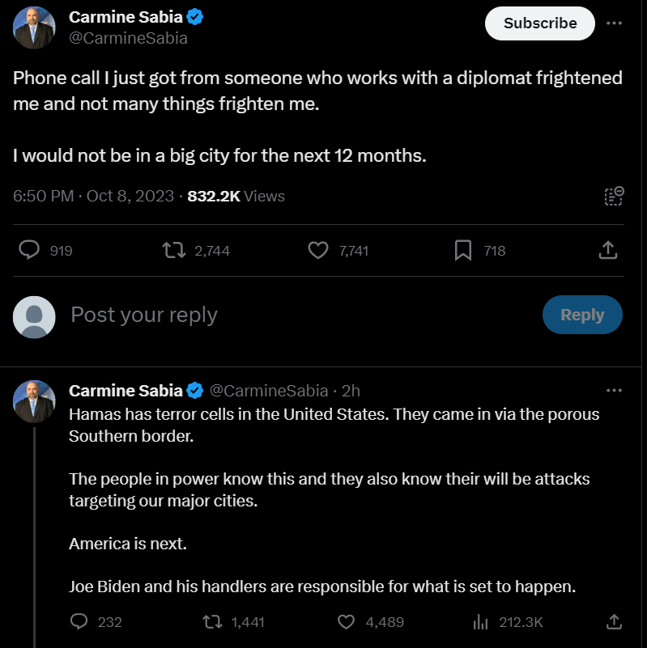Share the main post via share icon
This screenshot has height=648, width=647.
[607, 250]
